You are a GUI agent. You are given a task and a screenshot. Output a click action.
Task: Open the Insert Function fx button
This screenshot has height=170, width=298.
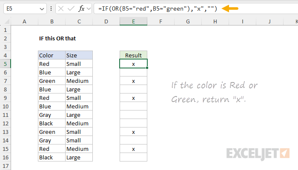81,8
